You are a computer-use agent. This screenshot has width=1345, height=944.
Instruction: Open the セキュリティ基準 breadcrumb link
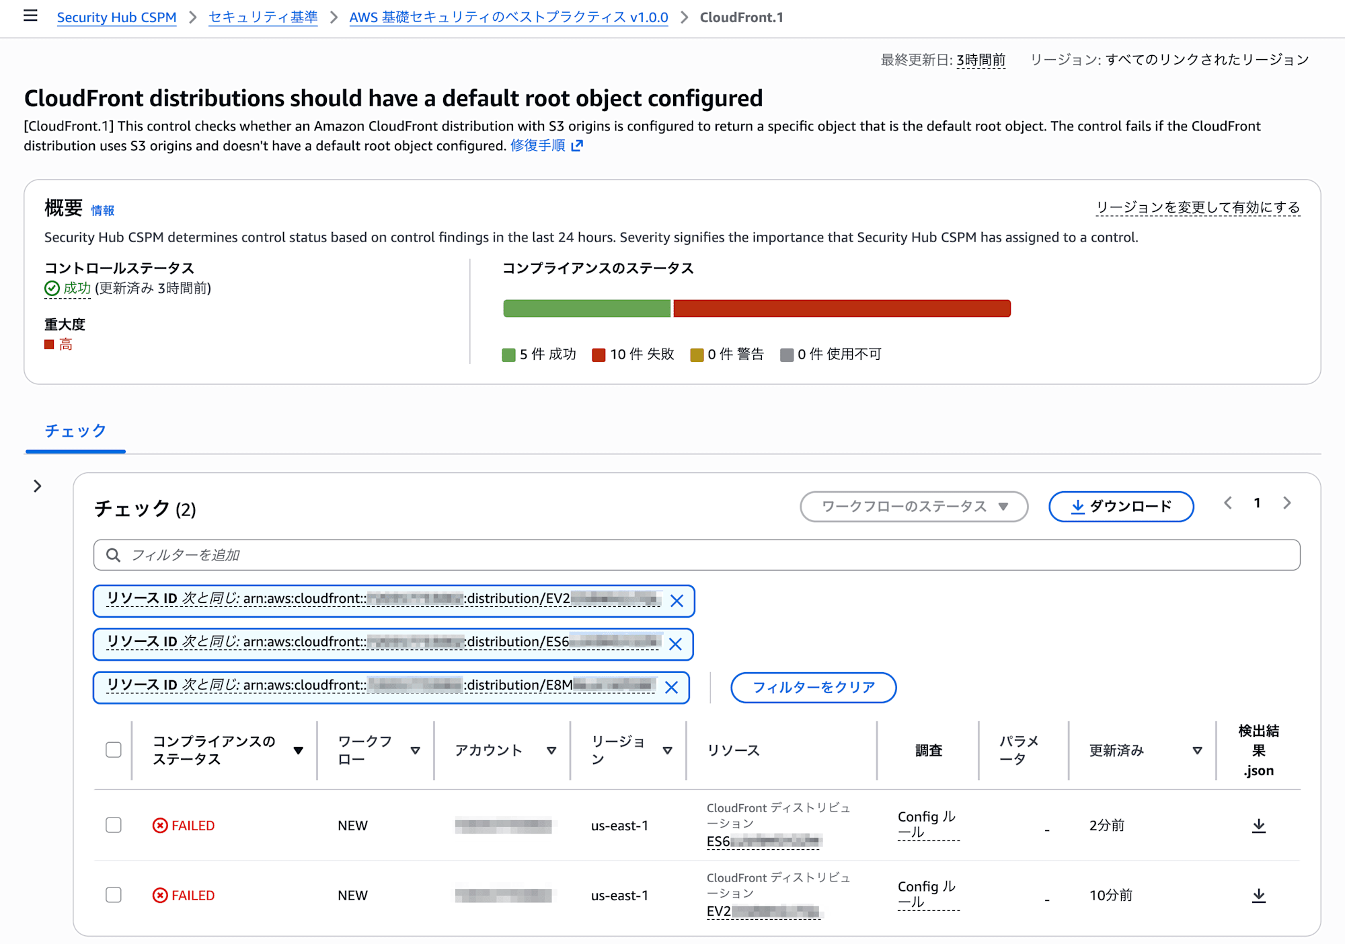[x=263, y=17]
